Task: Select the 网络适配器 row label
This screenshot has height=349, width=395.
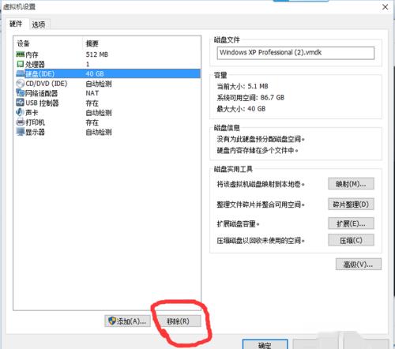Action: click(41, 93)
